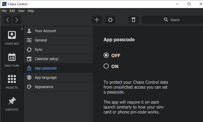Select the OFF passcode radio button
Image resolution: width=203 pixels, height=122 pixels.
click(x=106, y=55)
